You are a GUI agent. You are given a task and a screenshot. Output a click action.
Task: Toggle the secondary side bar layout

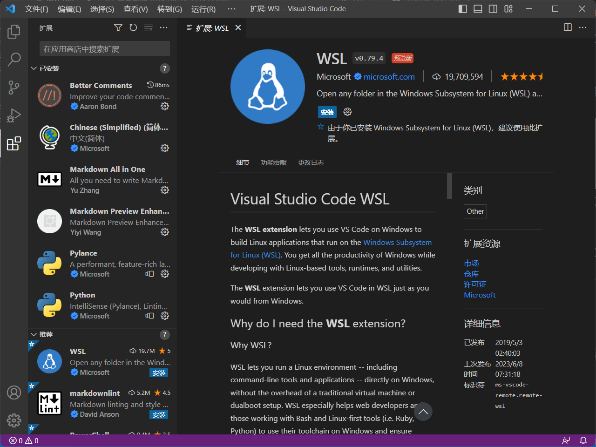[493, 9]
